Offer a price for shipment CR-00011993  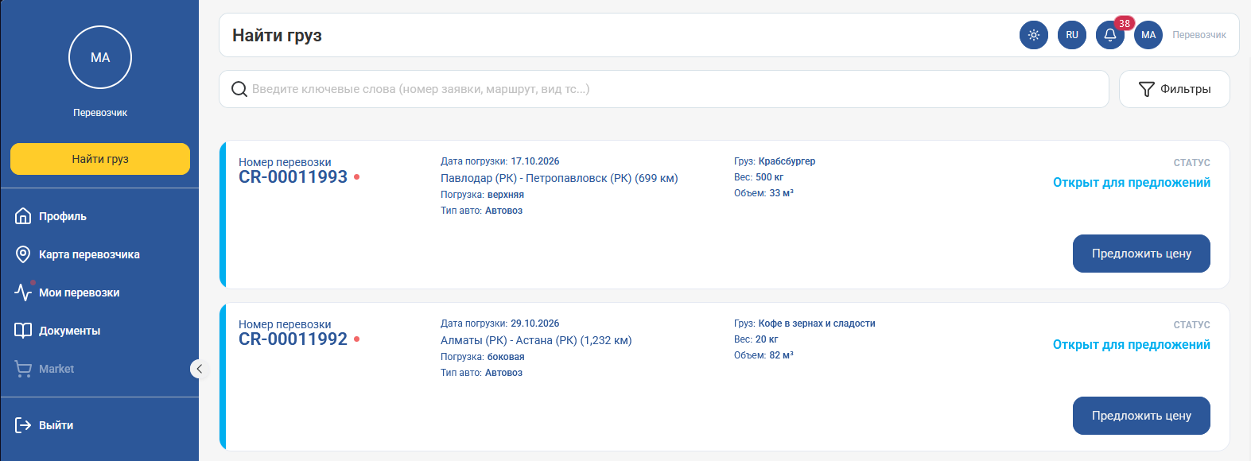(1141, 254)
